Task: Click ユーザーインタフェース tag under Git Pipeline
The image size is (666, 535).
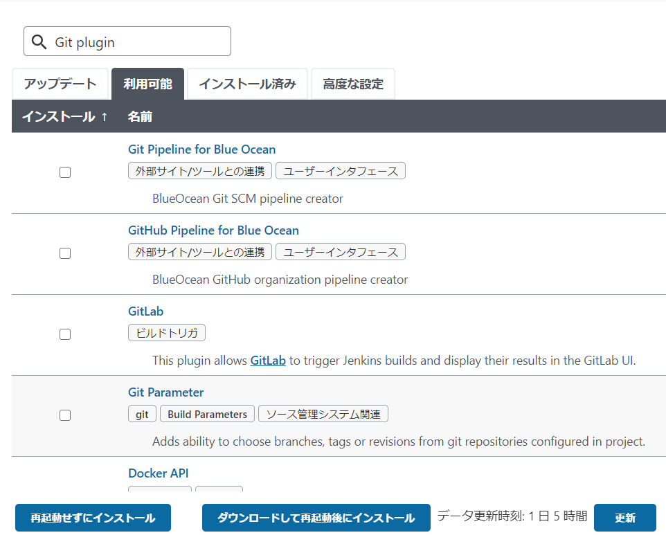Action: click(341, 171)
